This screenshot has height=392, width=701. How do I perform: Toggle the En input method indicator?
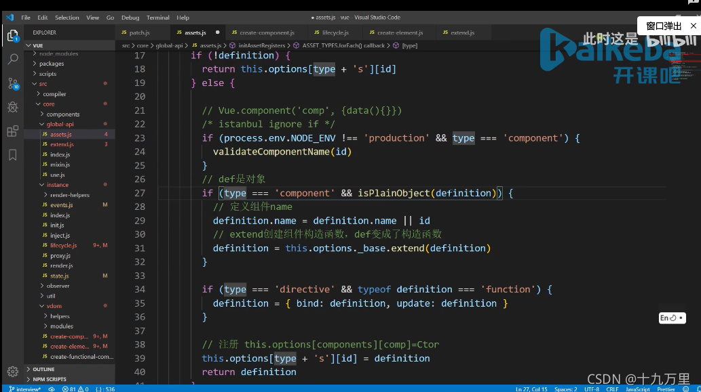click(672, 318)
